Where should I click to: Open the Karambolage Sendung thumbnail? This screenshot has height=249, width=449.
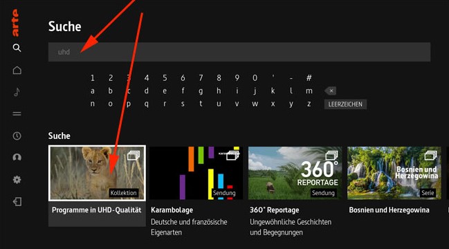coord(196,173)
